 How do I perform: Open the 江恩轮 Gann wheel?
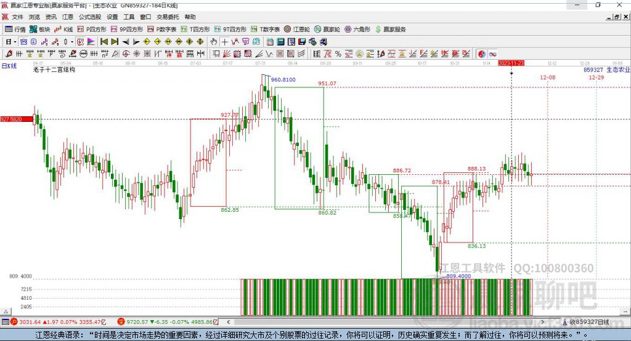click(x=297, y=30)
